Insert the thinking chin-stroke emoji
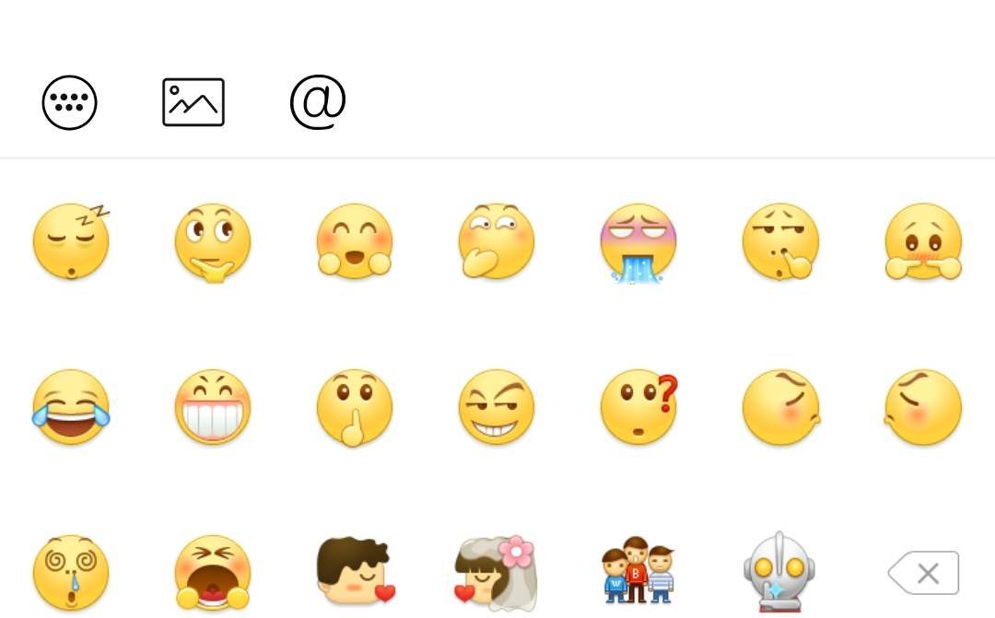 pos(213,242)
